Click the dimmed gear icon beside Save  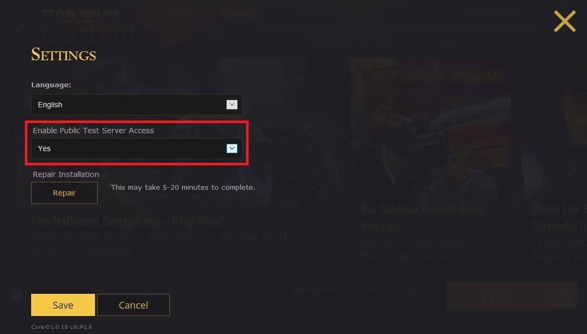(x=16, y=297)
